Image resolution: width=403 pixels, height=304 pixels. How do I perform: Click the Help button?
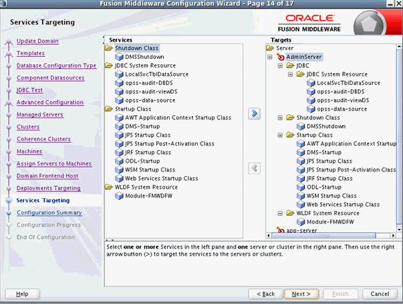point(22,294)
